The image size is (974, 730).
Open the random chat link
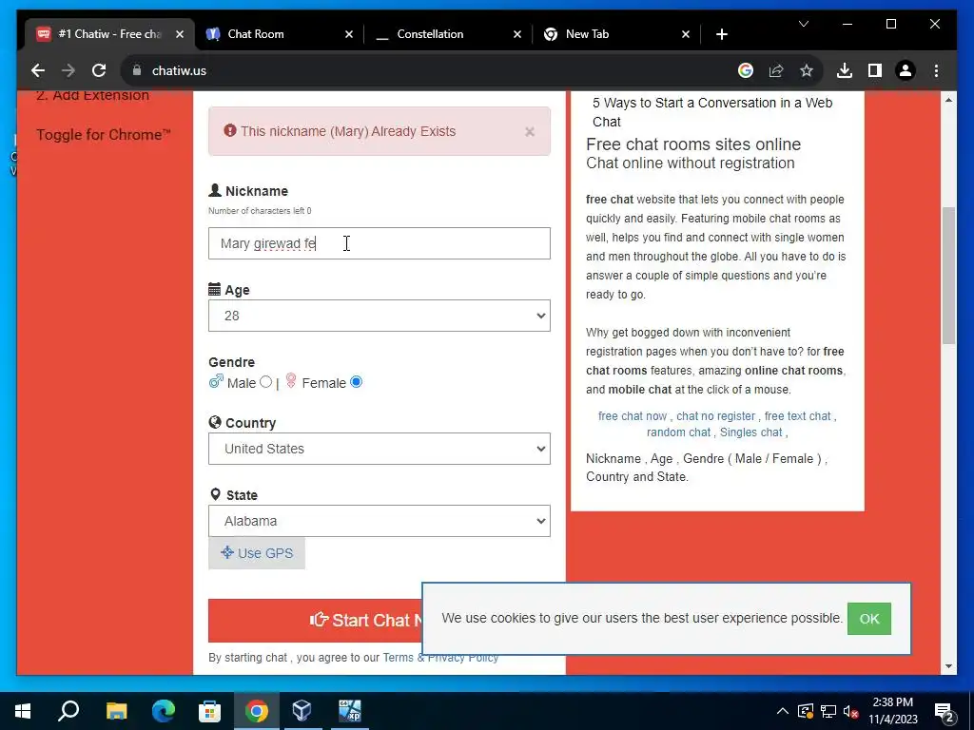(x=678, y=432)
